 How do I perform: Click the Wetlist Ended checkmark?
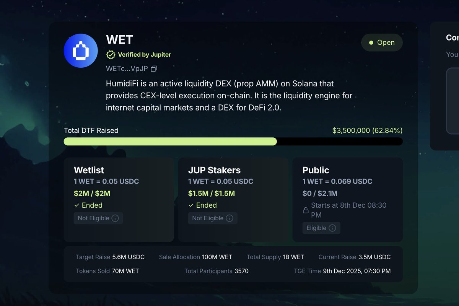pos(76,205)
